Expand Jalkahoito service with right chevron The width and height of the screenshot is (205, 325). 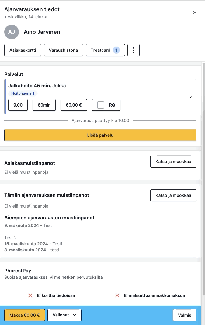tap(191, 97)
